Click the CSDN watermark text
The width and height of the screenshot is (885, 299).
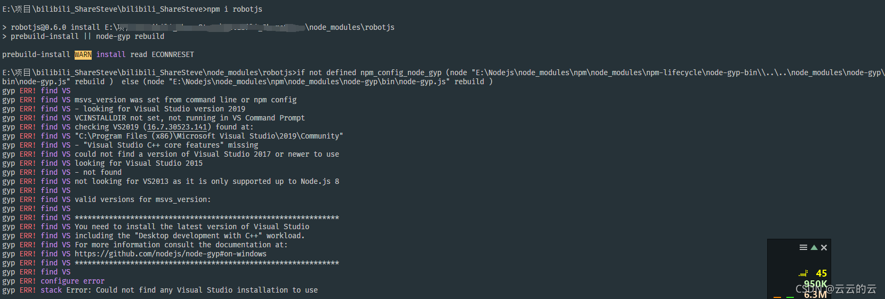(836, 289)
